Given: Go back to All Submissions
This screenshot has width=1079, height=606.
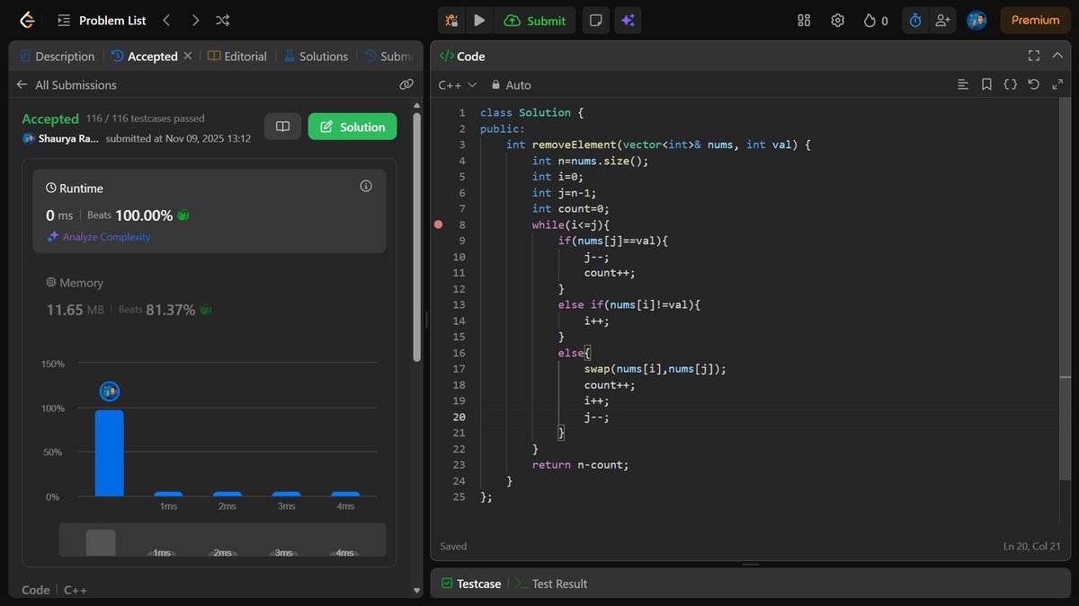Looking at the screenshot, I should (x=67, y=84).
